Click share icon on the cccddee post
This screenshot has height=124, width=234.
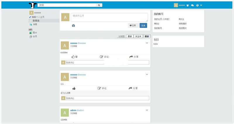(x=131, y=57)
